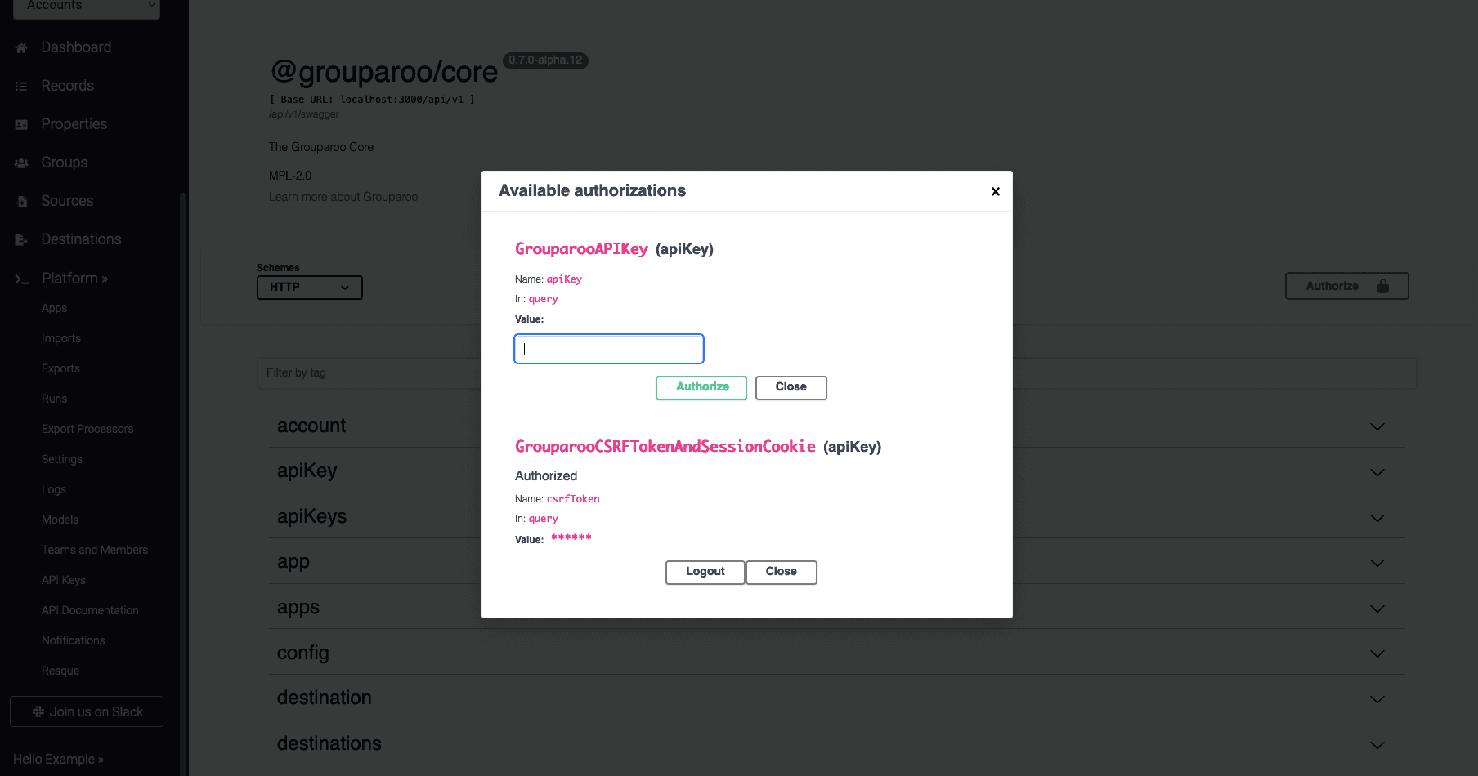The height and width of the screenshot is (776, 1478).
Task: Open Models under Platform
Action: [60, 520]
